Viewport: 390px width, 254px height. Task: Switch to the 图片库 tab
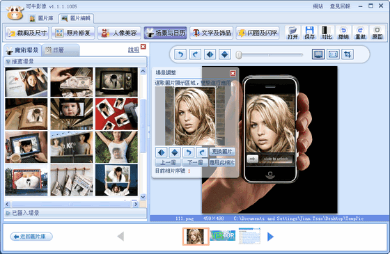tap(41, 18)
